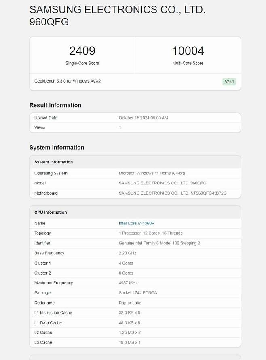
Task: Click the Maximum Frequency label
Action: click(x=53, y=283)
